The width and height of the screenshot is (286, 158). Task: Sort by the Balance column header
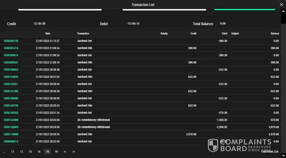coord(275,34)
